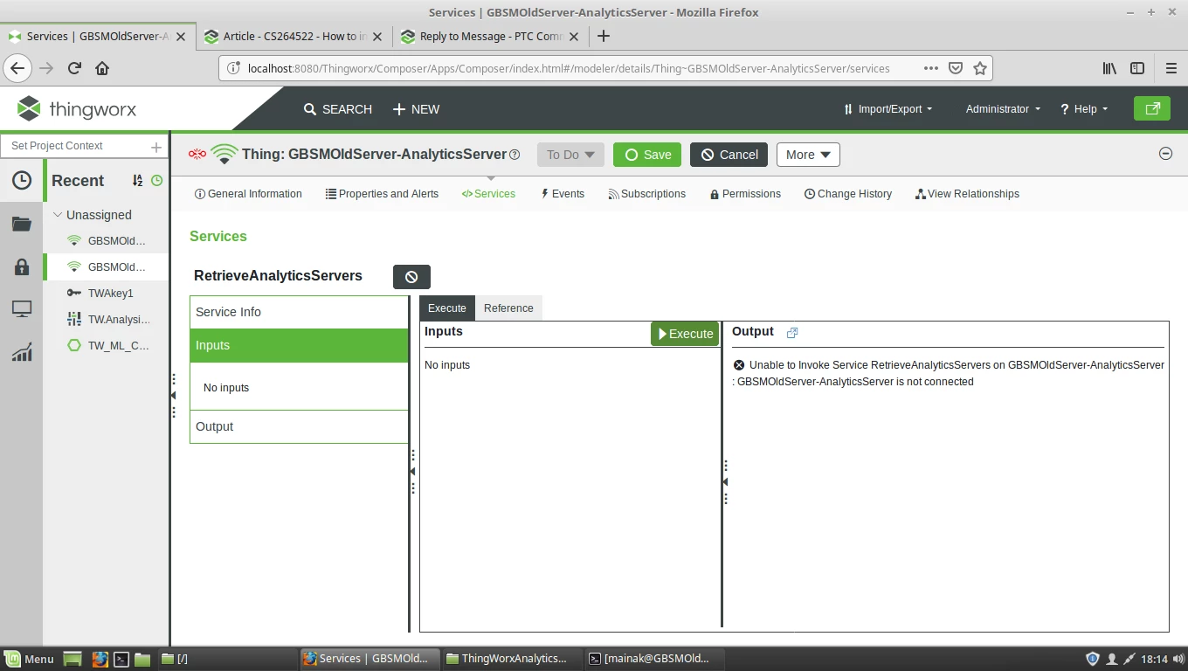Click the cancel icon next to RetrieveAnalyticsServers
Screen dimensions: 1188x671
411,276
